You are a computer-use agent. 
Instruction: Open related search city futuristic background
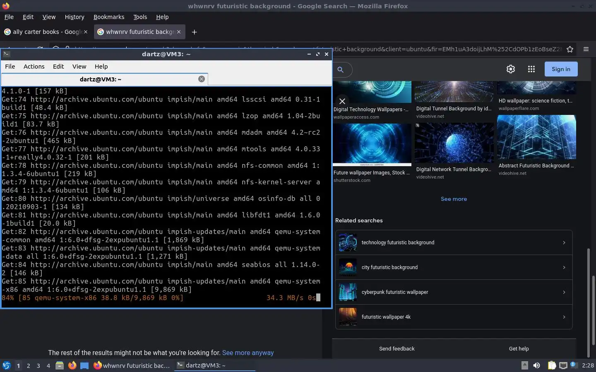454,267
